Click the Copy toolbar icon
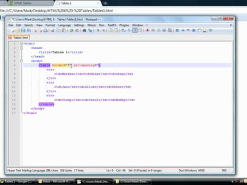This screenshot has width=247, height=185. click(x=58, y=30)
